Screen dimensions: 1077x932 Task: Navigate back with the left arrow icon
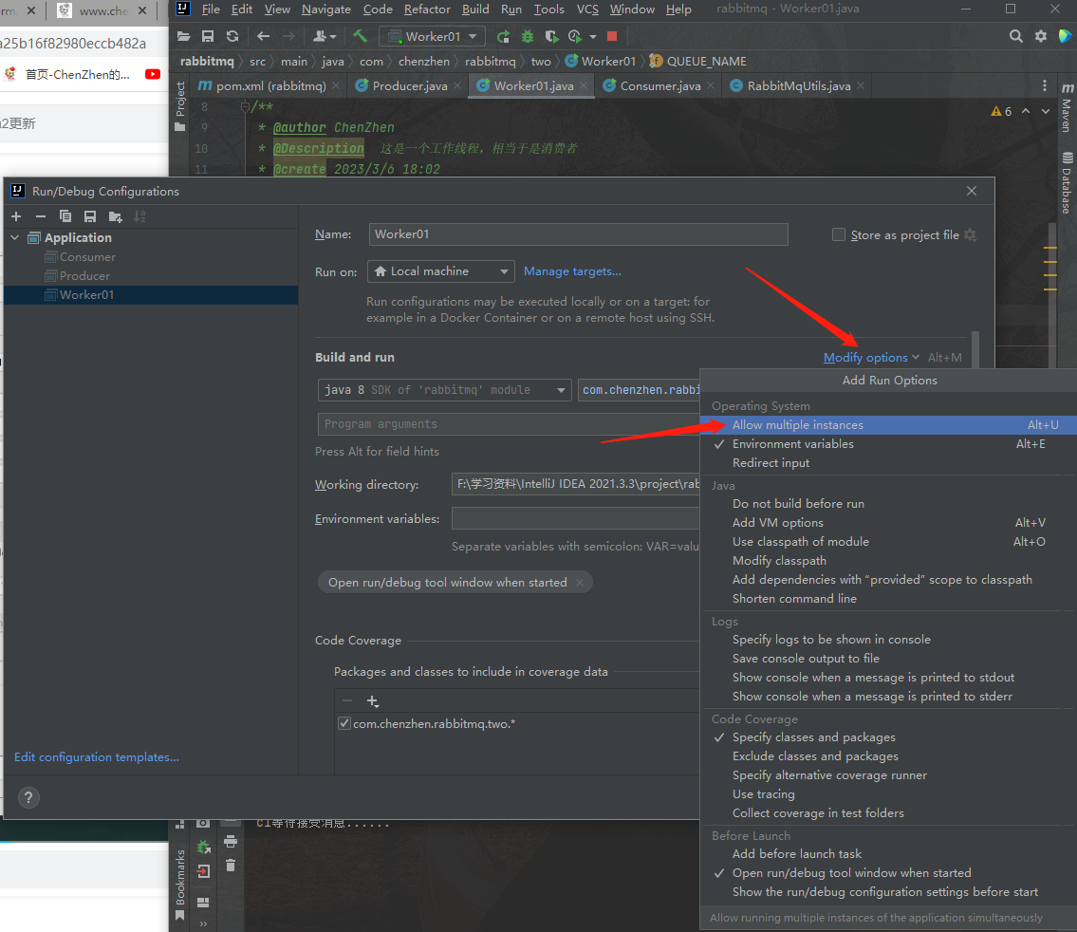263,36
